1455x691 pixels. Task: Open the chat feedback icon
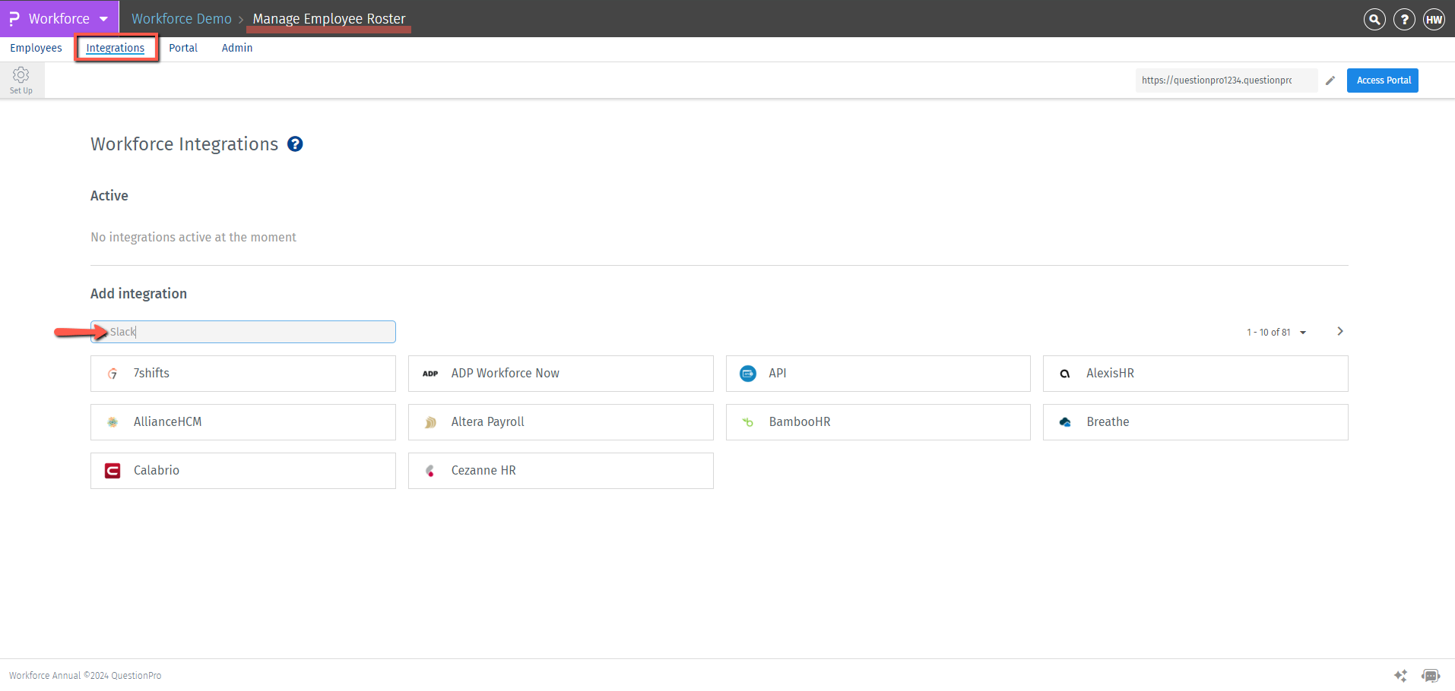[x=1431, y=676]
